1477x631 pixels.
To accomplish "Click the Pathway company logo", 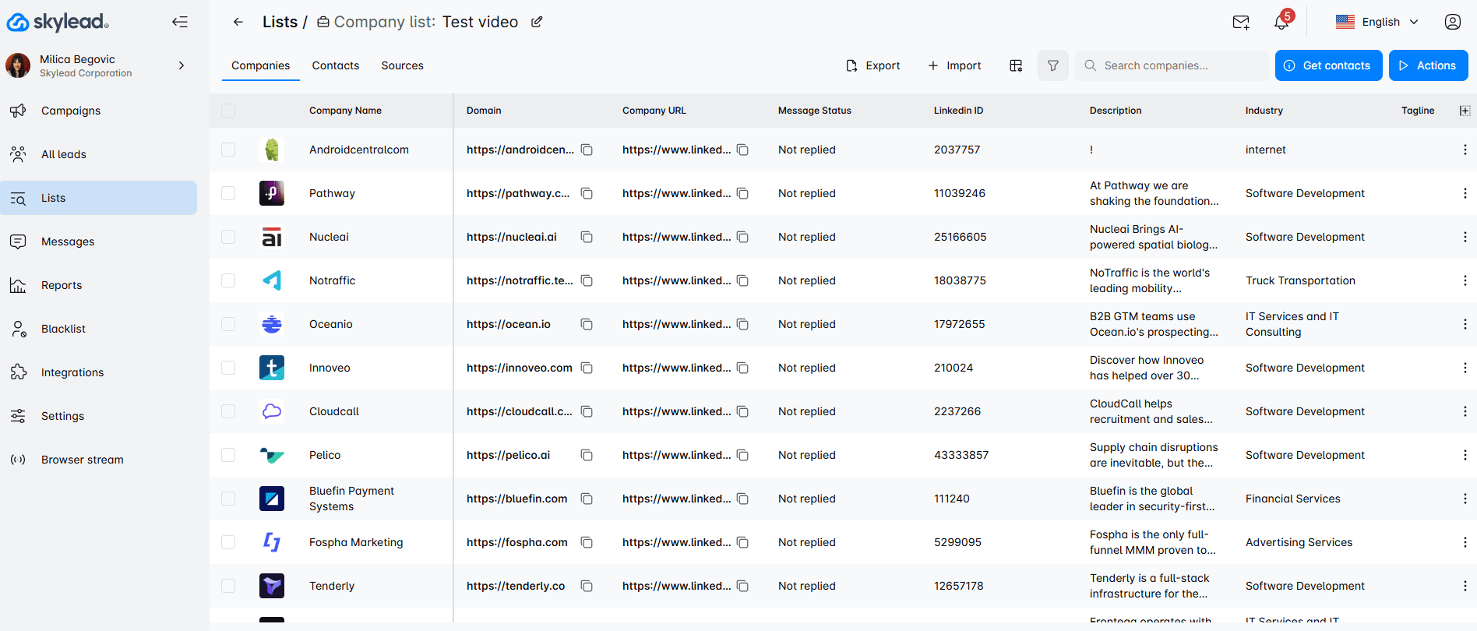I will pyautogui.click(x=272, y=193).
